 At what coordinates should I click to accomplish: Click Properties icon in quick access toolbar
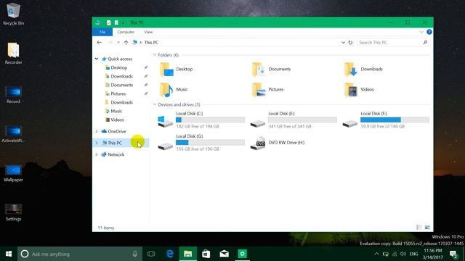(x=109, y=22)
